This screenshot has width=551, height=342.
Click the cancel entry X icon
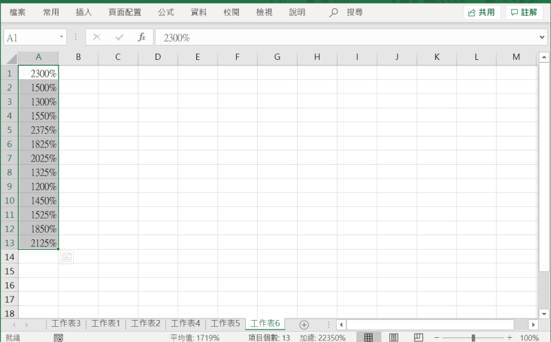click(x=96, y=37)
